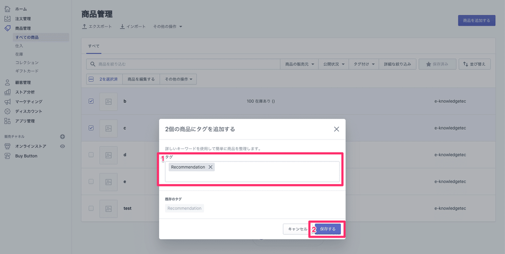
Task: Click product name test
Action: point(127,208)
